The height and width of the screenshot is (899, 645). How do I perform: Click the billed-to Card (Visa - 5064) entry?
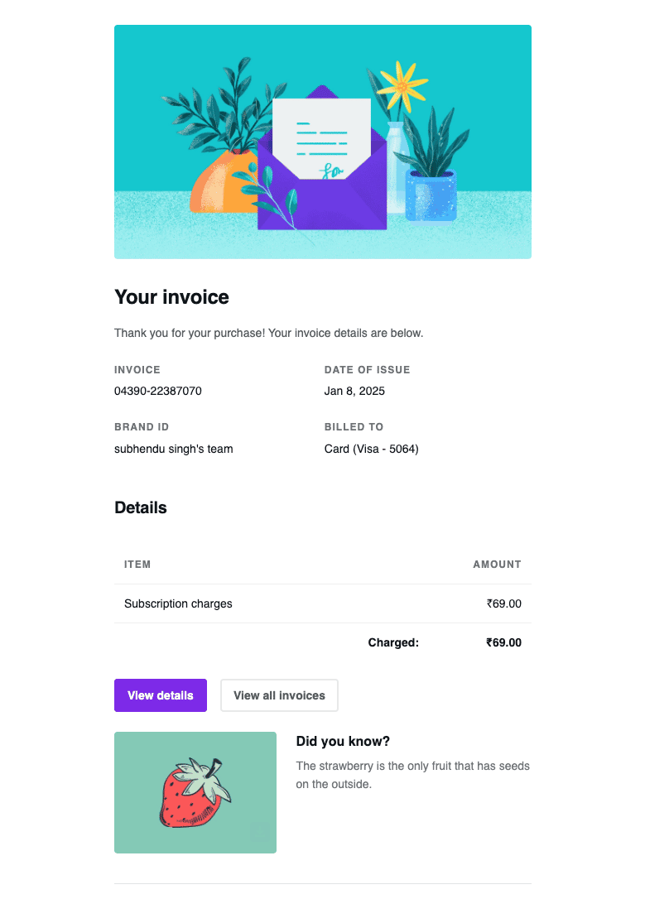coord(371,449)
